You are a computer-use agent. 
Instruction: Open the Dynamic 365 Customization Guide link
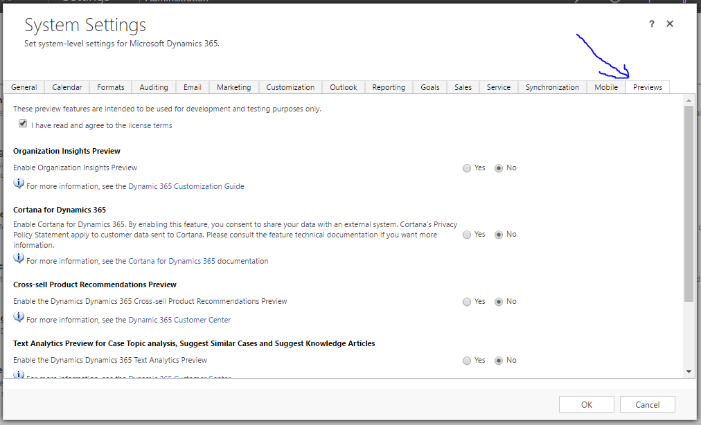click(186, 186)
